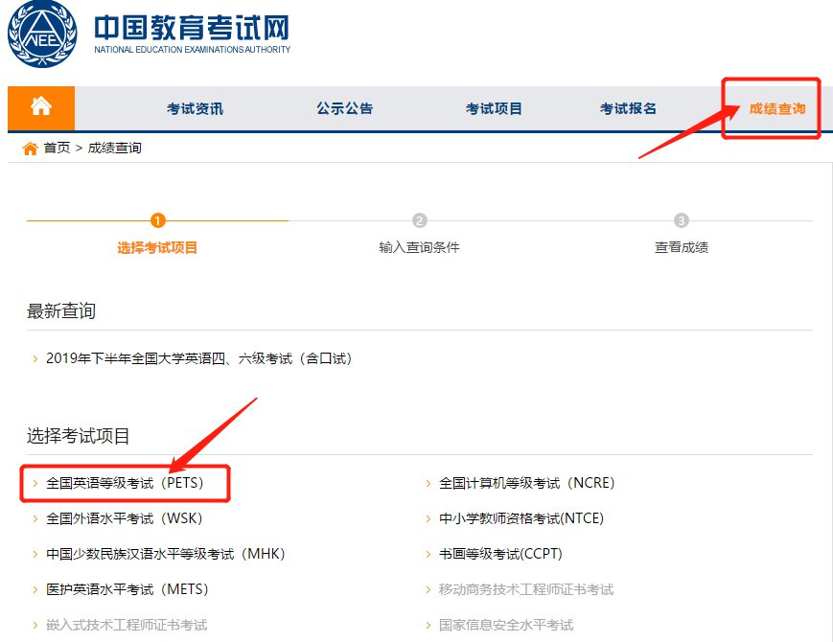Click step 1 circle indicator
833x642 pixels.
tap(158, 220)
